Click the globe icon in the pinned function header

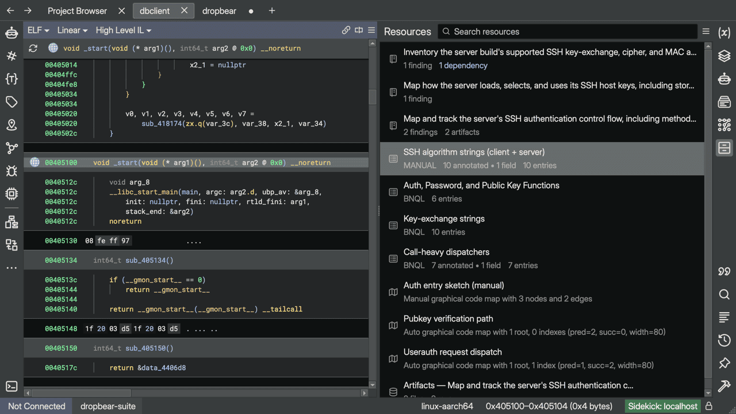pos(53,48)
